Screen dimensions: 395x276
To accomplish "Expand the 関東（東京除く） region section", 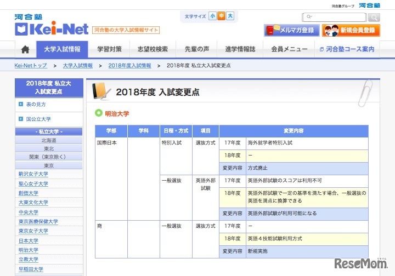I will [49, 157].
